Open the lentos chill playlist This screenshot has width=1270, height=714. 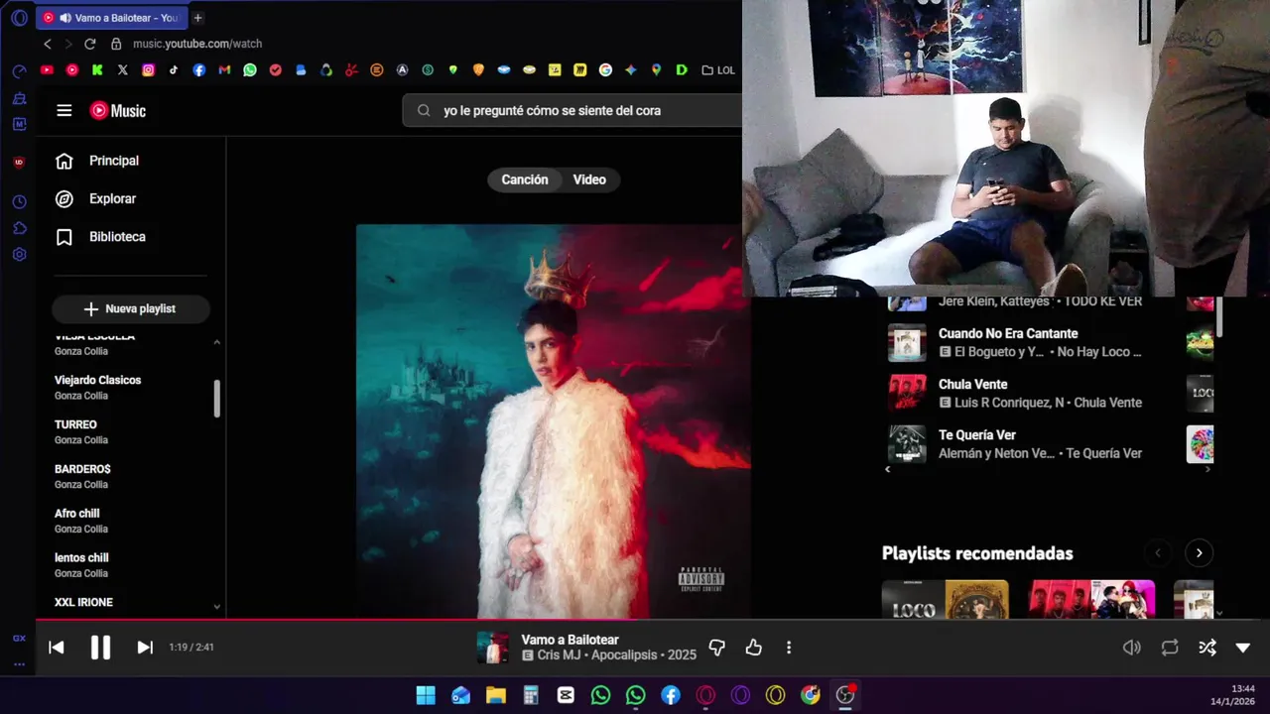click(x=81, y=565)
